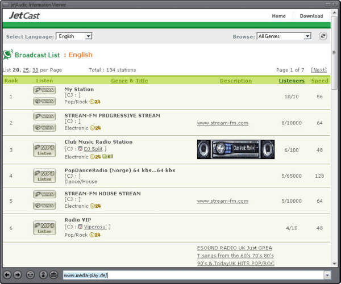Sort by Listeners column header

[x=292, y=81]
